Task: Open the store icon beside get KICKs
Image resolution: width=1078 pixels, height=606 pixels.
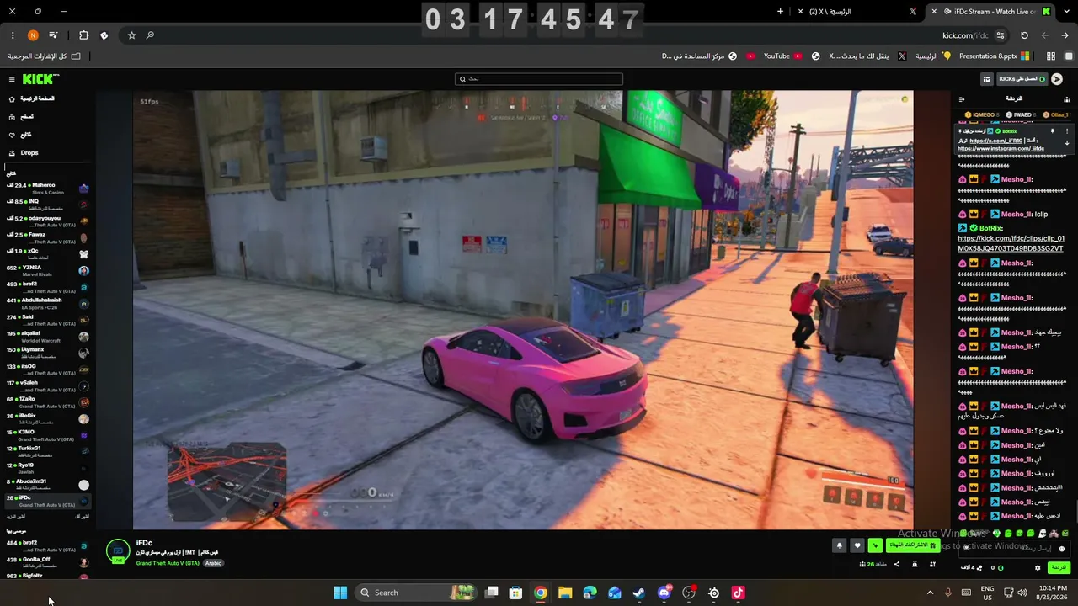Action: point(986,79)
